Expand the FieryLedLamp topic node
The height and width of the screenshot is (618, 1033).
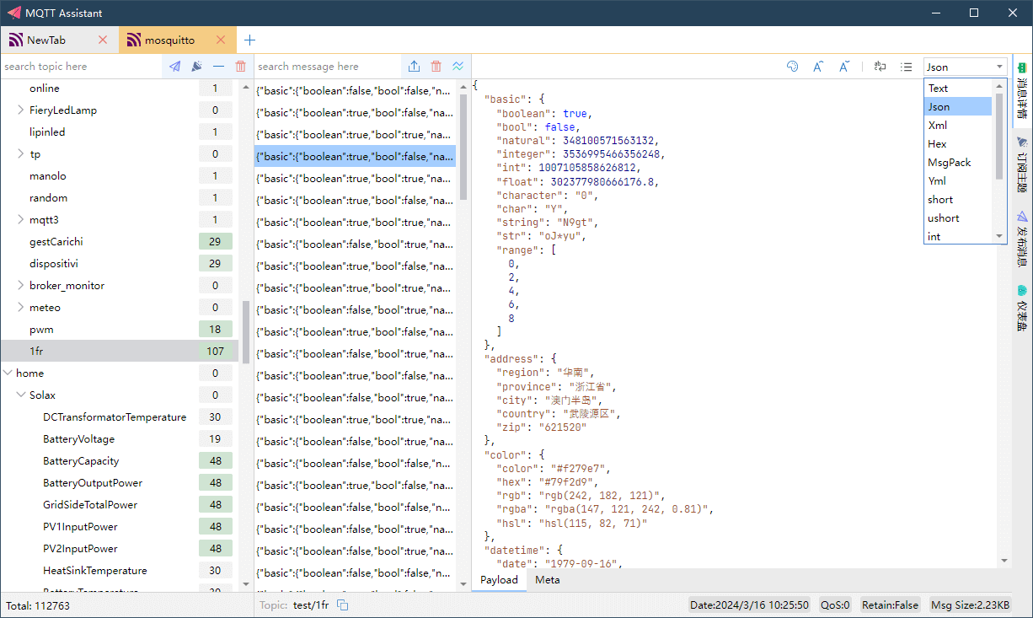pyautogui.click(x=20, y=110)
